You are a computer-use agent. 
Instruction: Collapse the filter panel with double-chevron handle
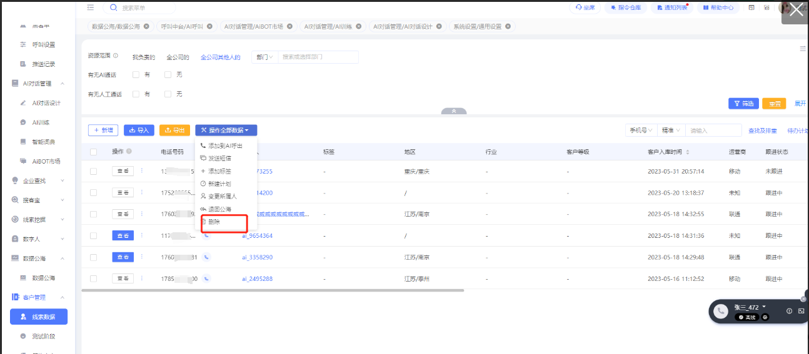(x=454, y=111)
